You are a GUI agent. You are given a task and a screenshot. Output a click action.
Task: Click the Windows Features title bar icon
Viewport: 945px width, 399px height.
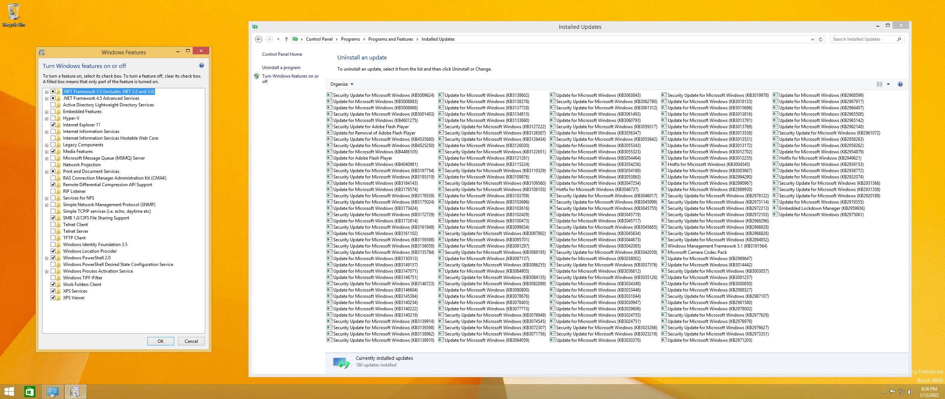(x=42, y=52)
